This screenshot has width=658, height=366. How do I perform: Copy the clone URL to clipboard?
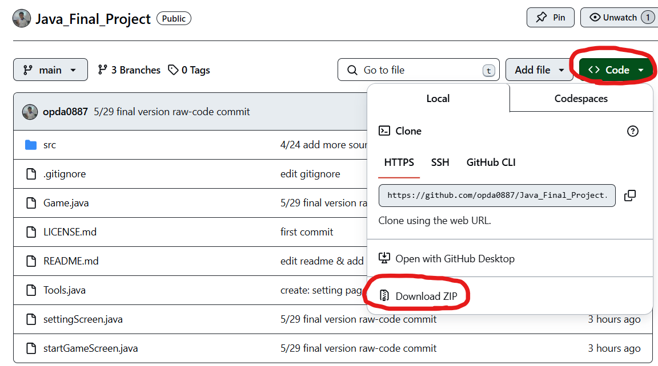pos(630,196)
